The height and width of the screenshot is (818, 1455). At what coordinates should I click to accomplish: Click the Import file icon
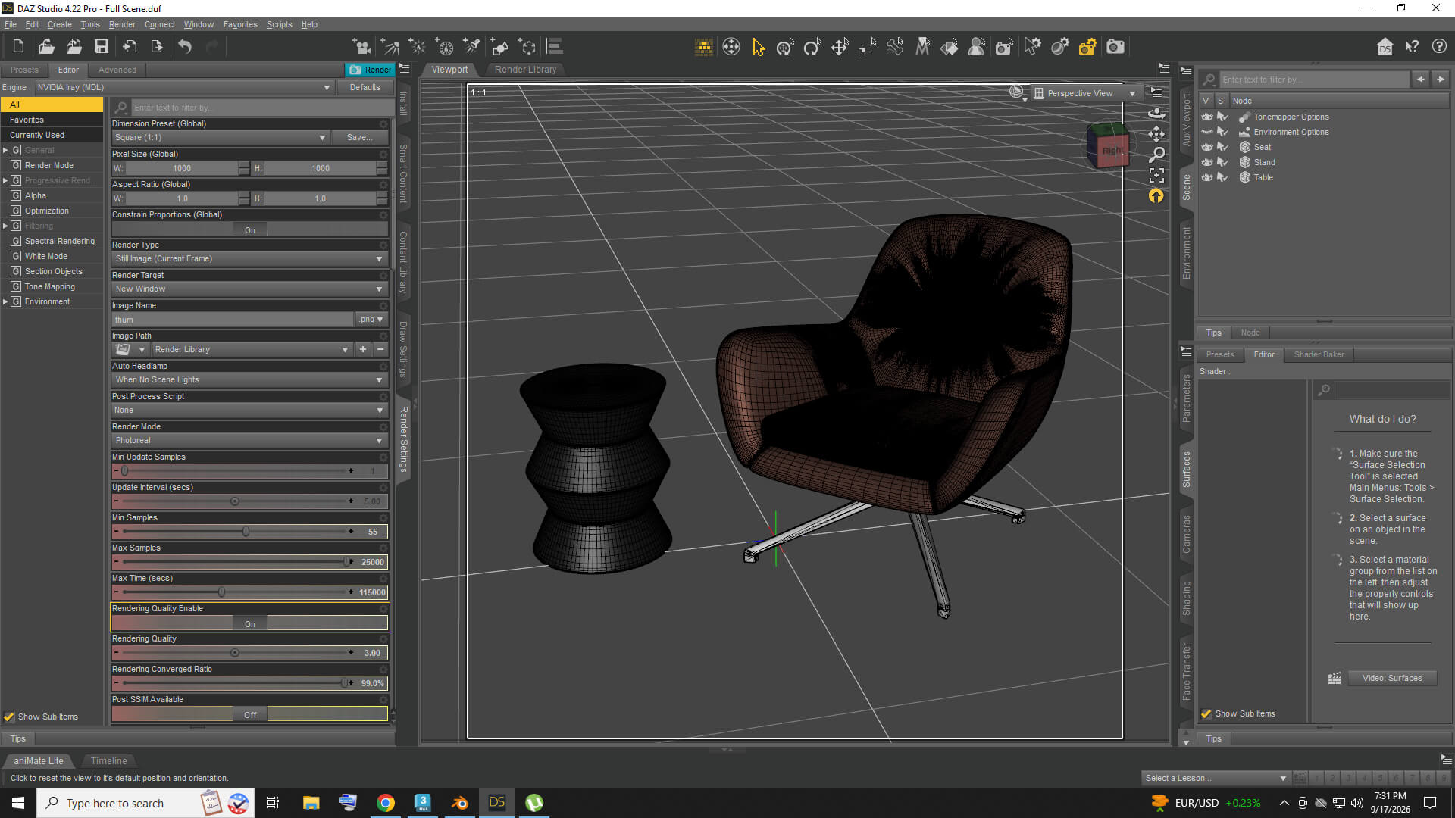click(130, 47)
